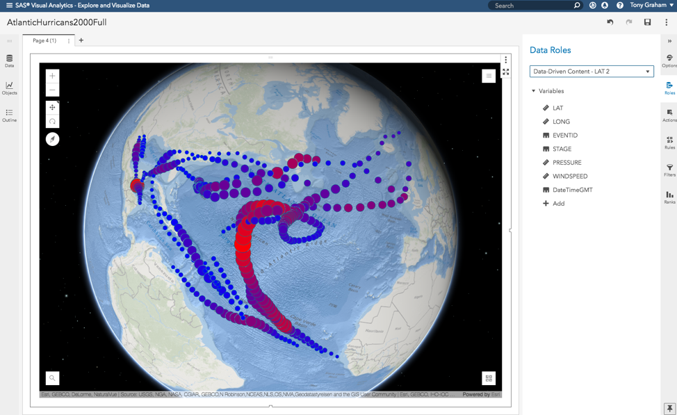Open the Rules pane
Image resolution: width=677 pixels, height=415 pixels.
click(x=668, y=142)
